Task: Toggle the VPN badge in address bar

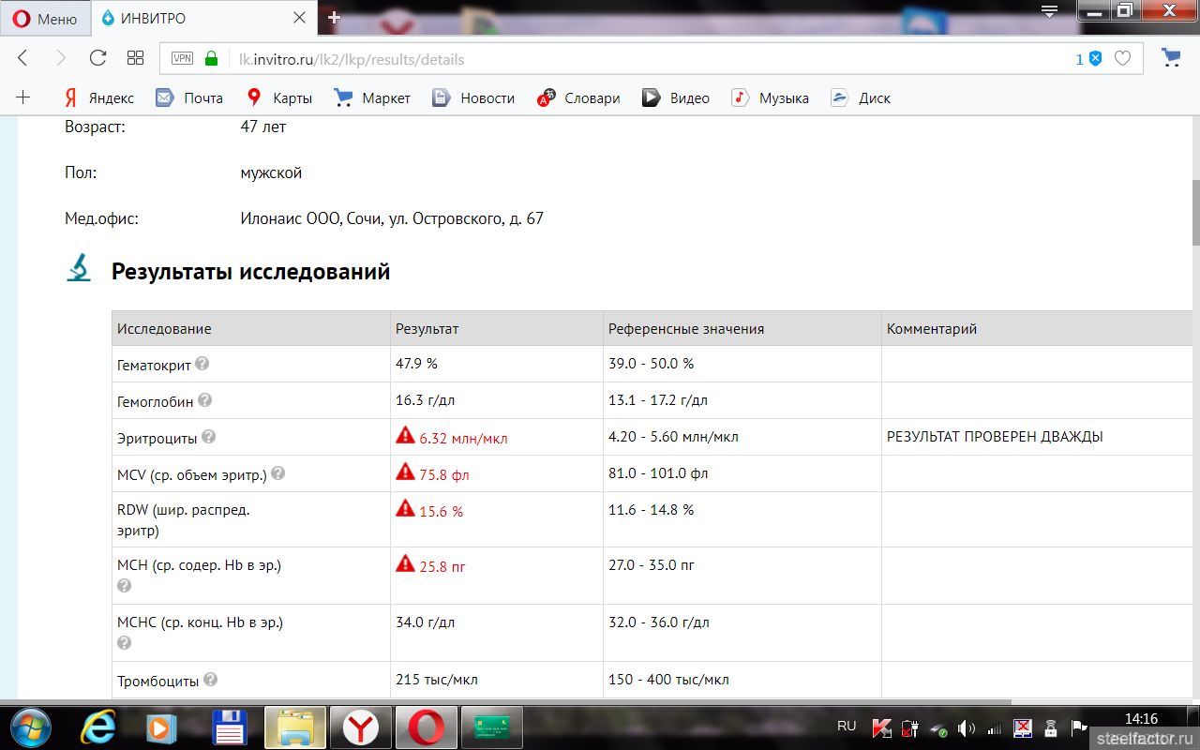Action: point(182,58)
